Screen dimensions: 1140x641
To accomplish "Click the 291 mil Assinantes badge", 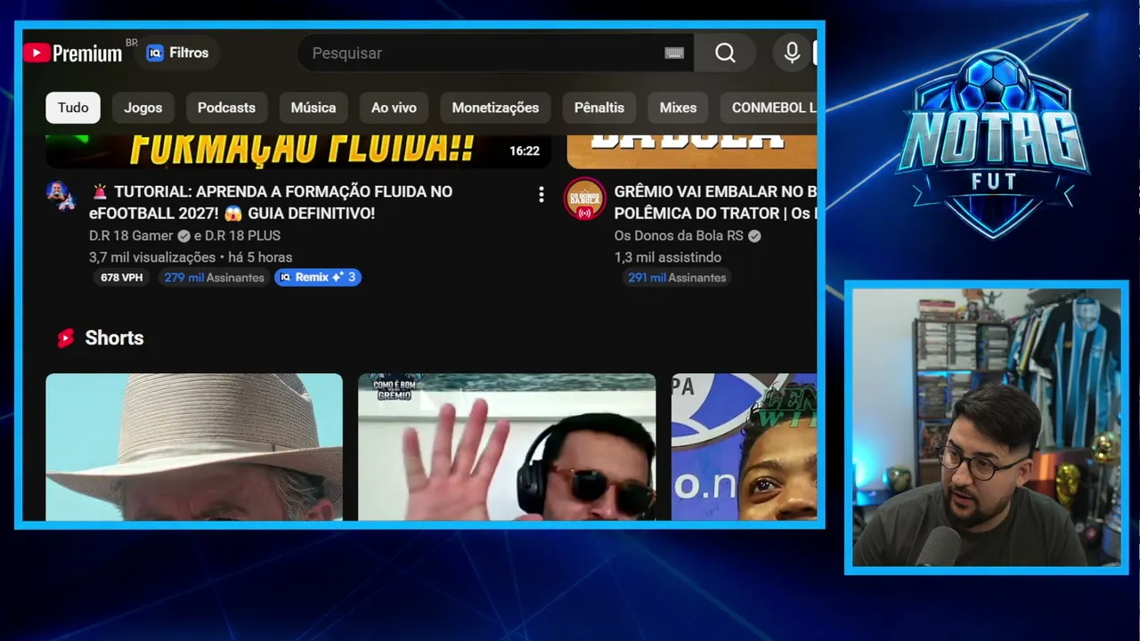I will (x=677, y=278).
